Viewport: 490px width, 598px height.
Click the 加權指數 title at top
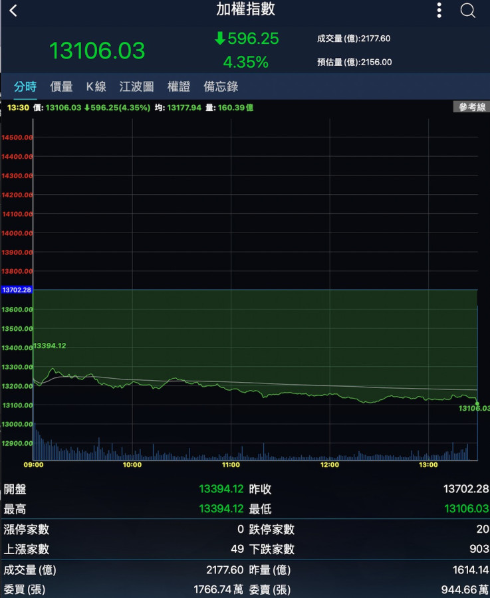[x=245, y=9]
